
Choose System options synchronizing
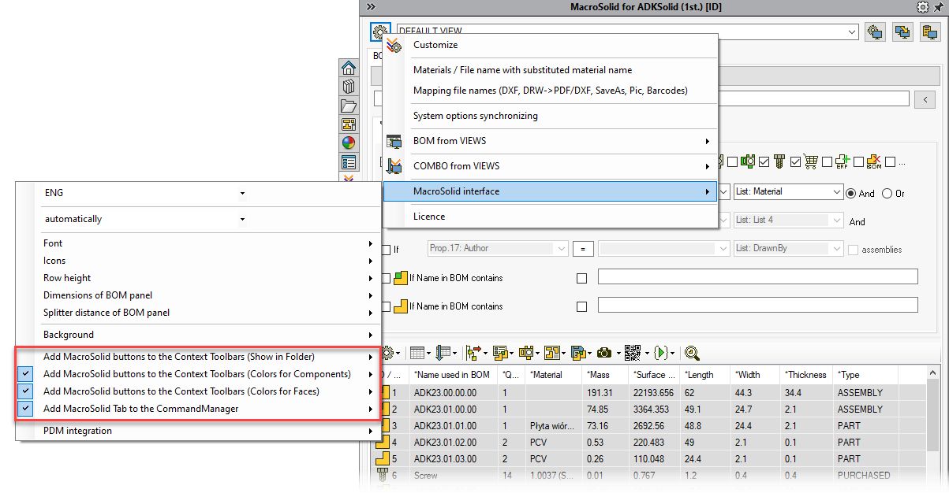point(550,116)
